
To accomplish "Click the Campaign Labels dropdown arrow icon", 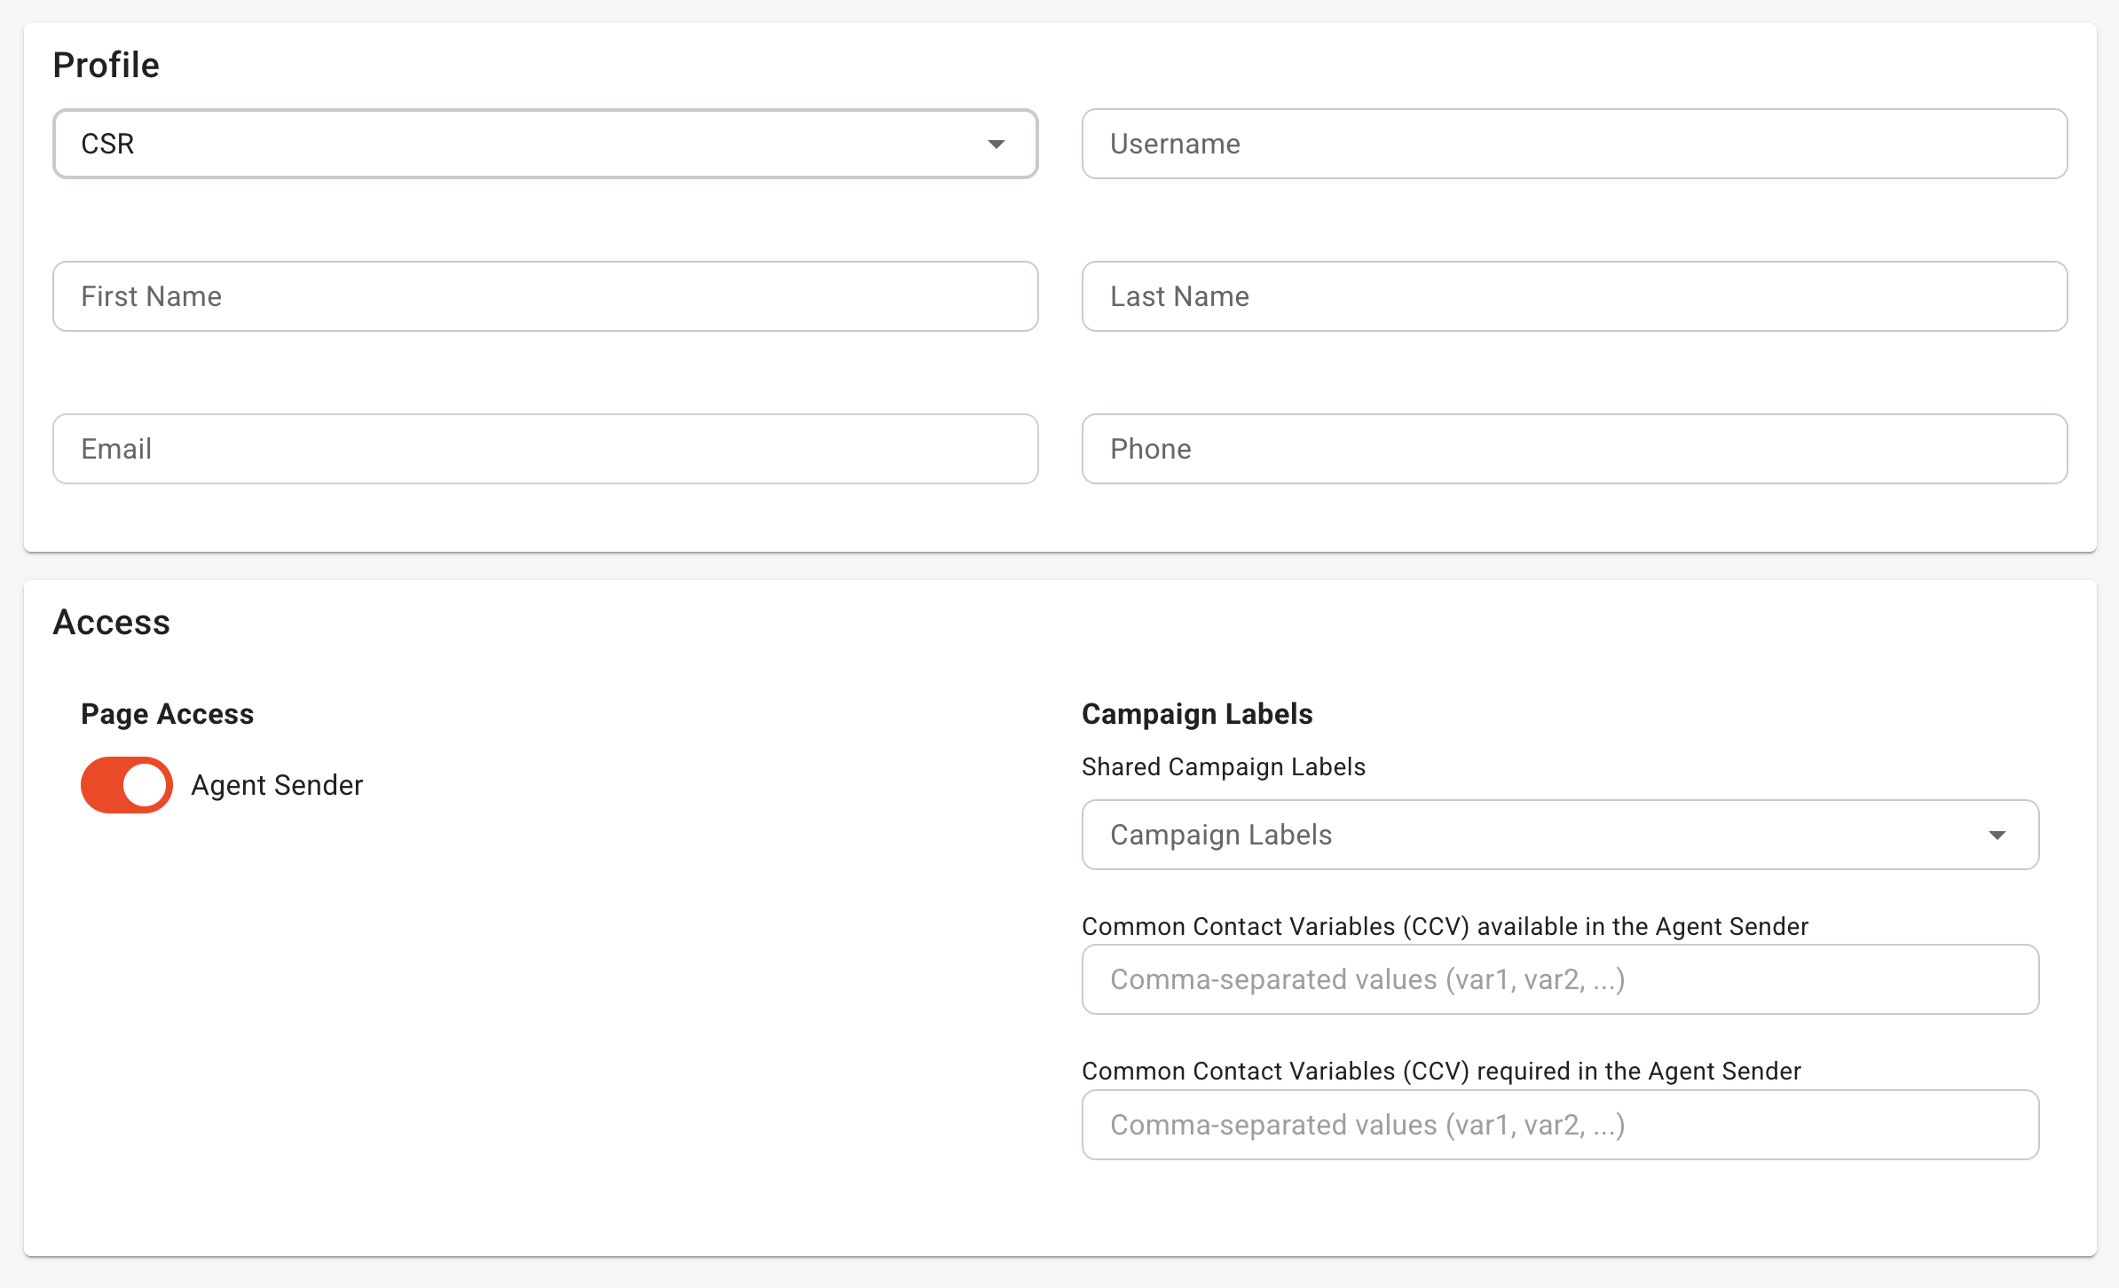I will pyautogui.click(x=1997, y=835).
